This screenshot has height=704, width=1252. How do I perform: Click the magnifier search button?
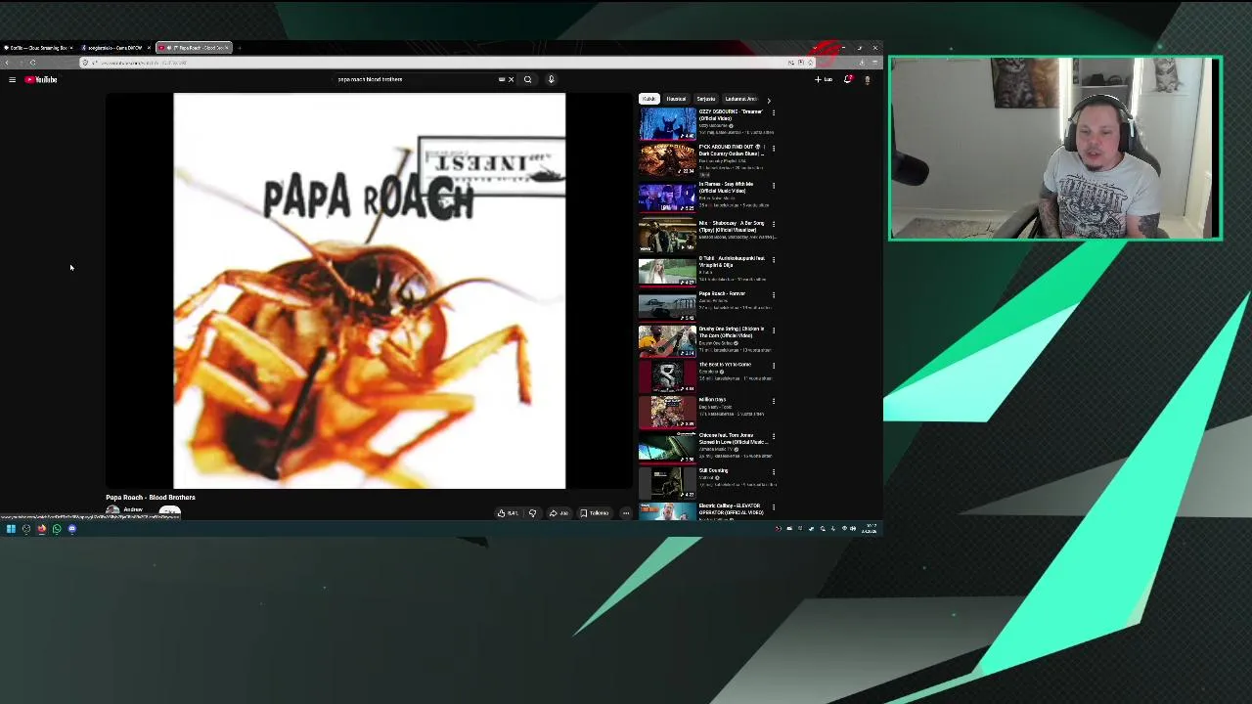(527, 79)
